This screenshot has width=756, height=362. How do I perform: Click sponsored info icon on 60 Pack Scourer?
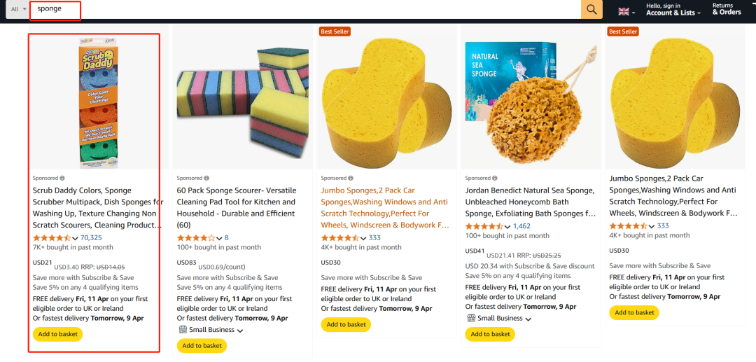click(x=206, y=179)
